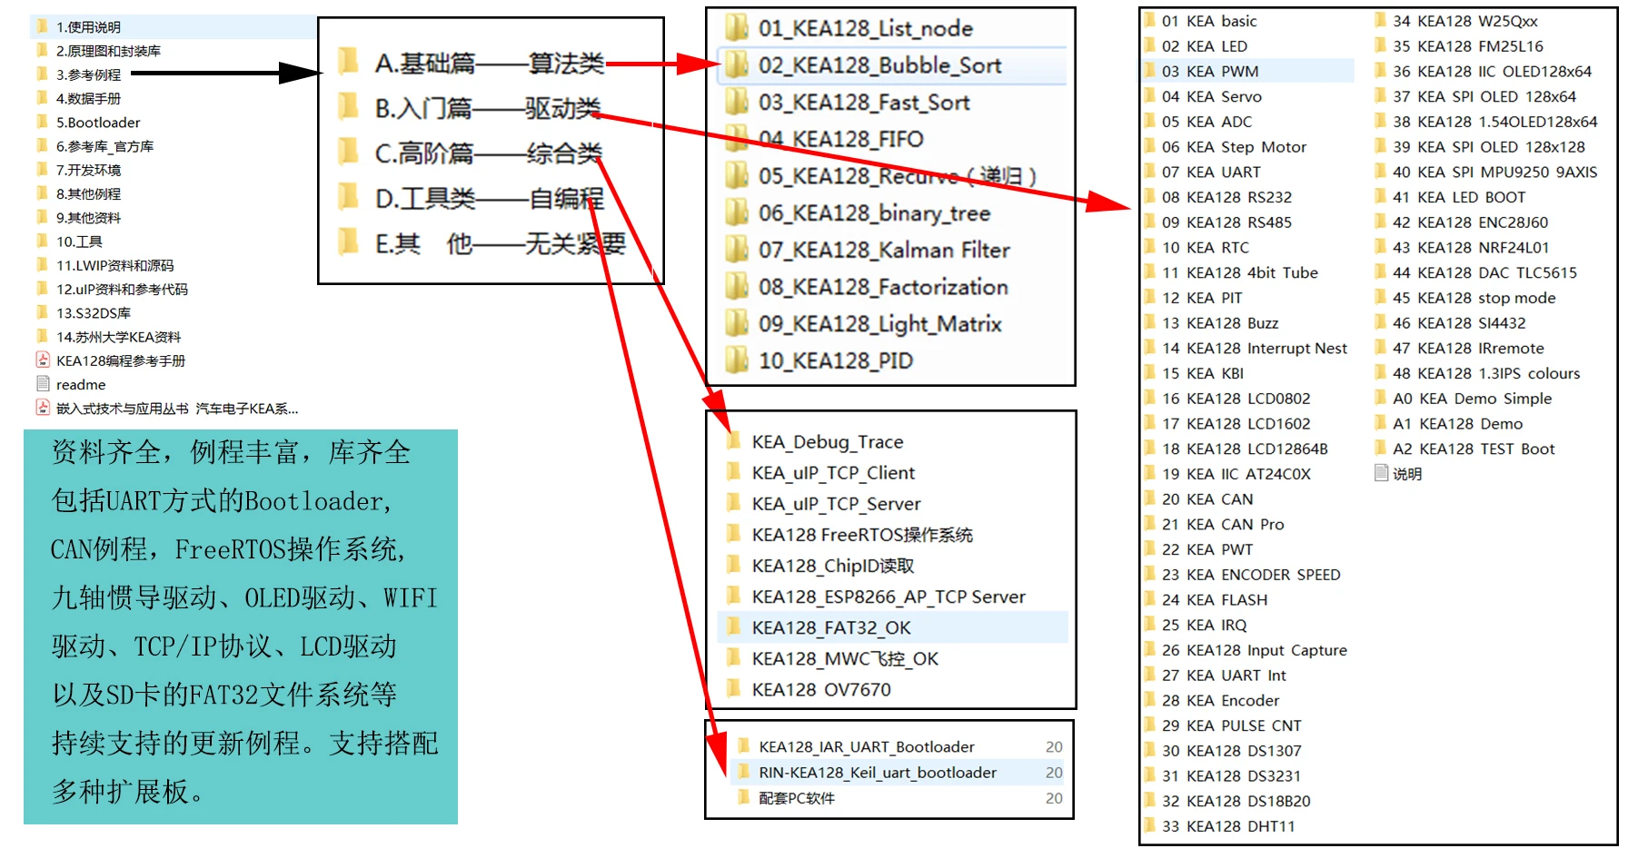Select the 09_KEA128_Light_Matrix folder name
Screen dimensions: 1648x858
click(x=880, y=324)
